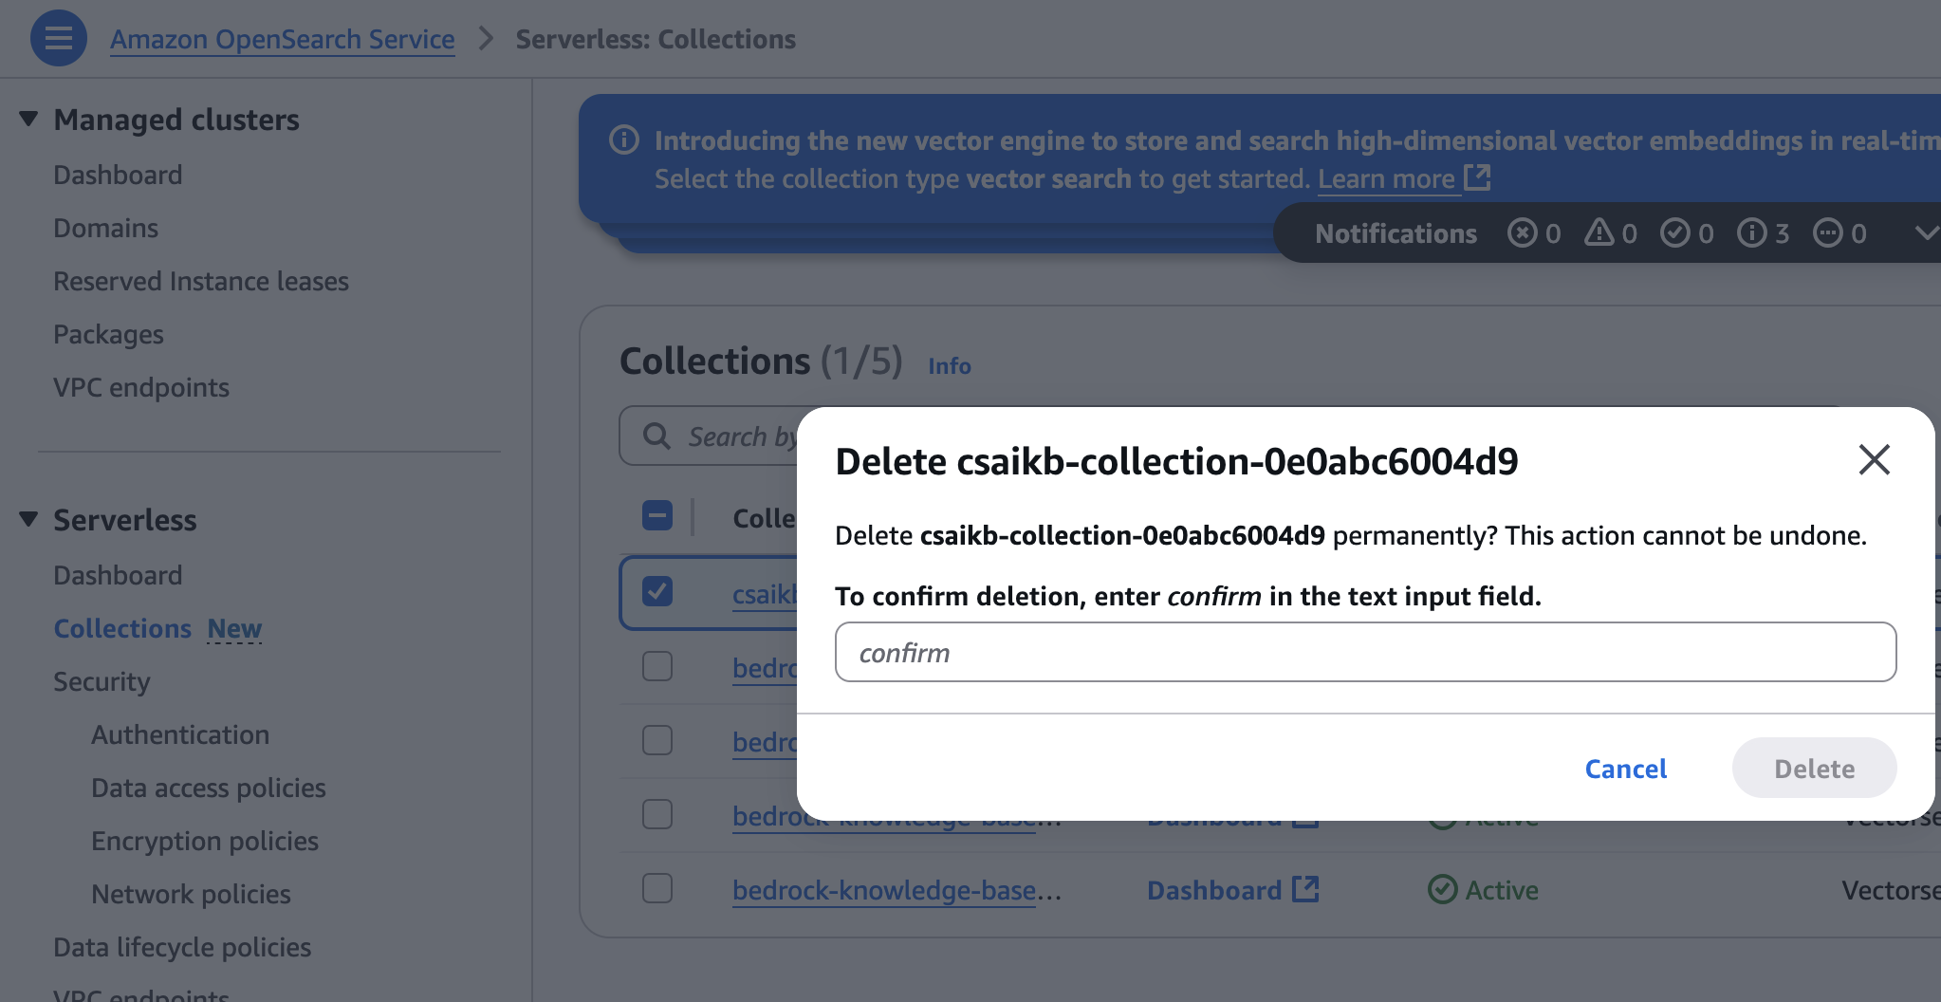Image resolution: width=1941 pixels, height=1002 pixels.
Task: Open external link icon beside Learn more
Action: point(1477,177)
